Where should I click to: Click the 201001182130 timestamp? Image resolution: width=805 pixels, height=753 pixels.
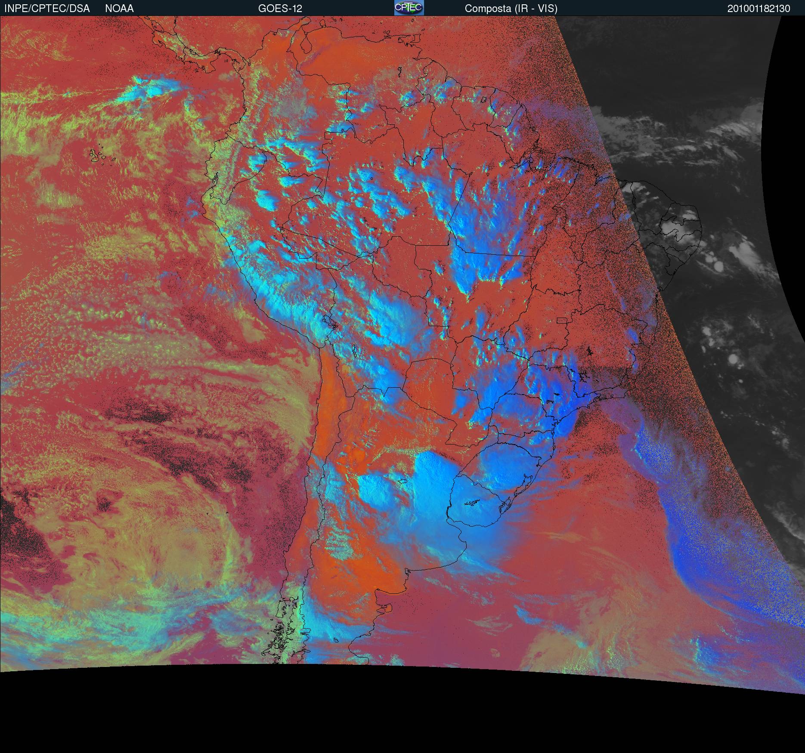coord(759,9)
